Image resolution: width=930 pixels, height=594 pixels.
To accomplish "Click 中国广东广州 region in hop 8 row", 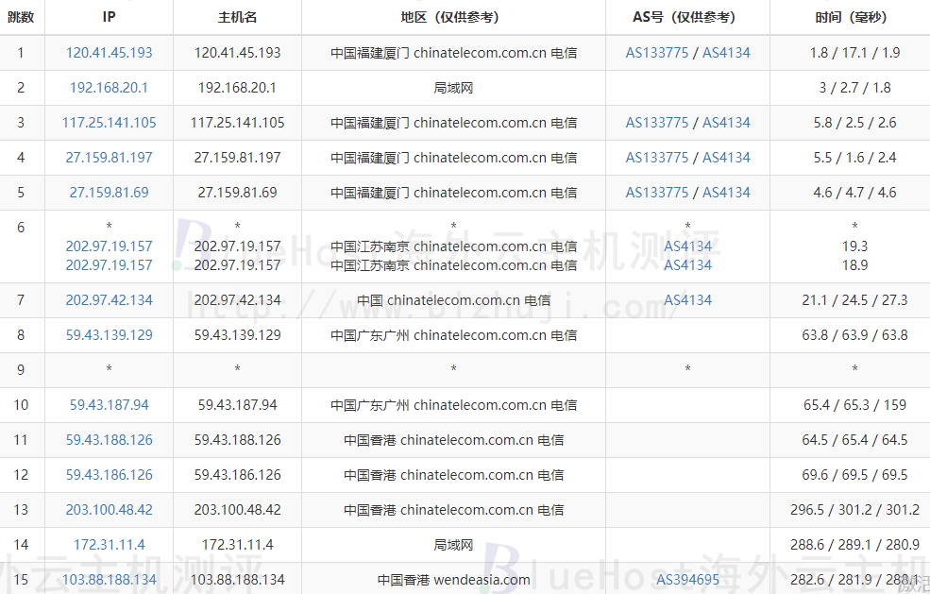I will coord(454,335).
